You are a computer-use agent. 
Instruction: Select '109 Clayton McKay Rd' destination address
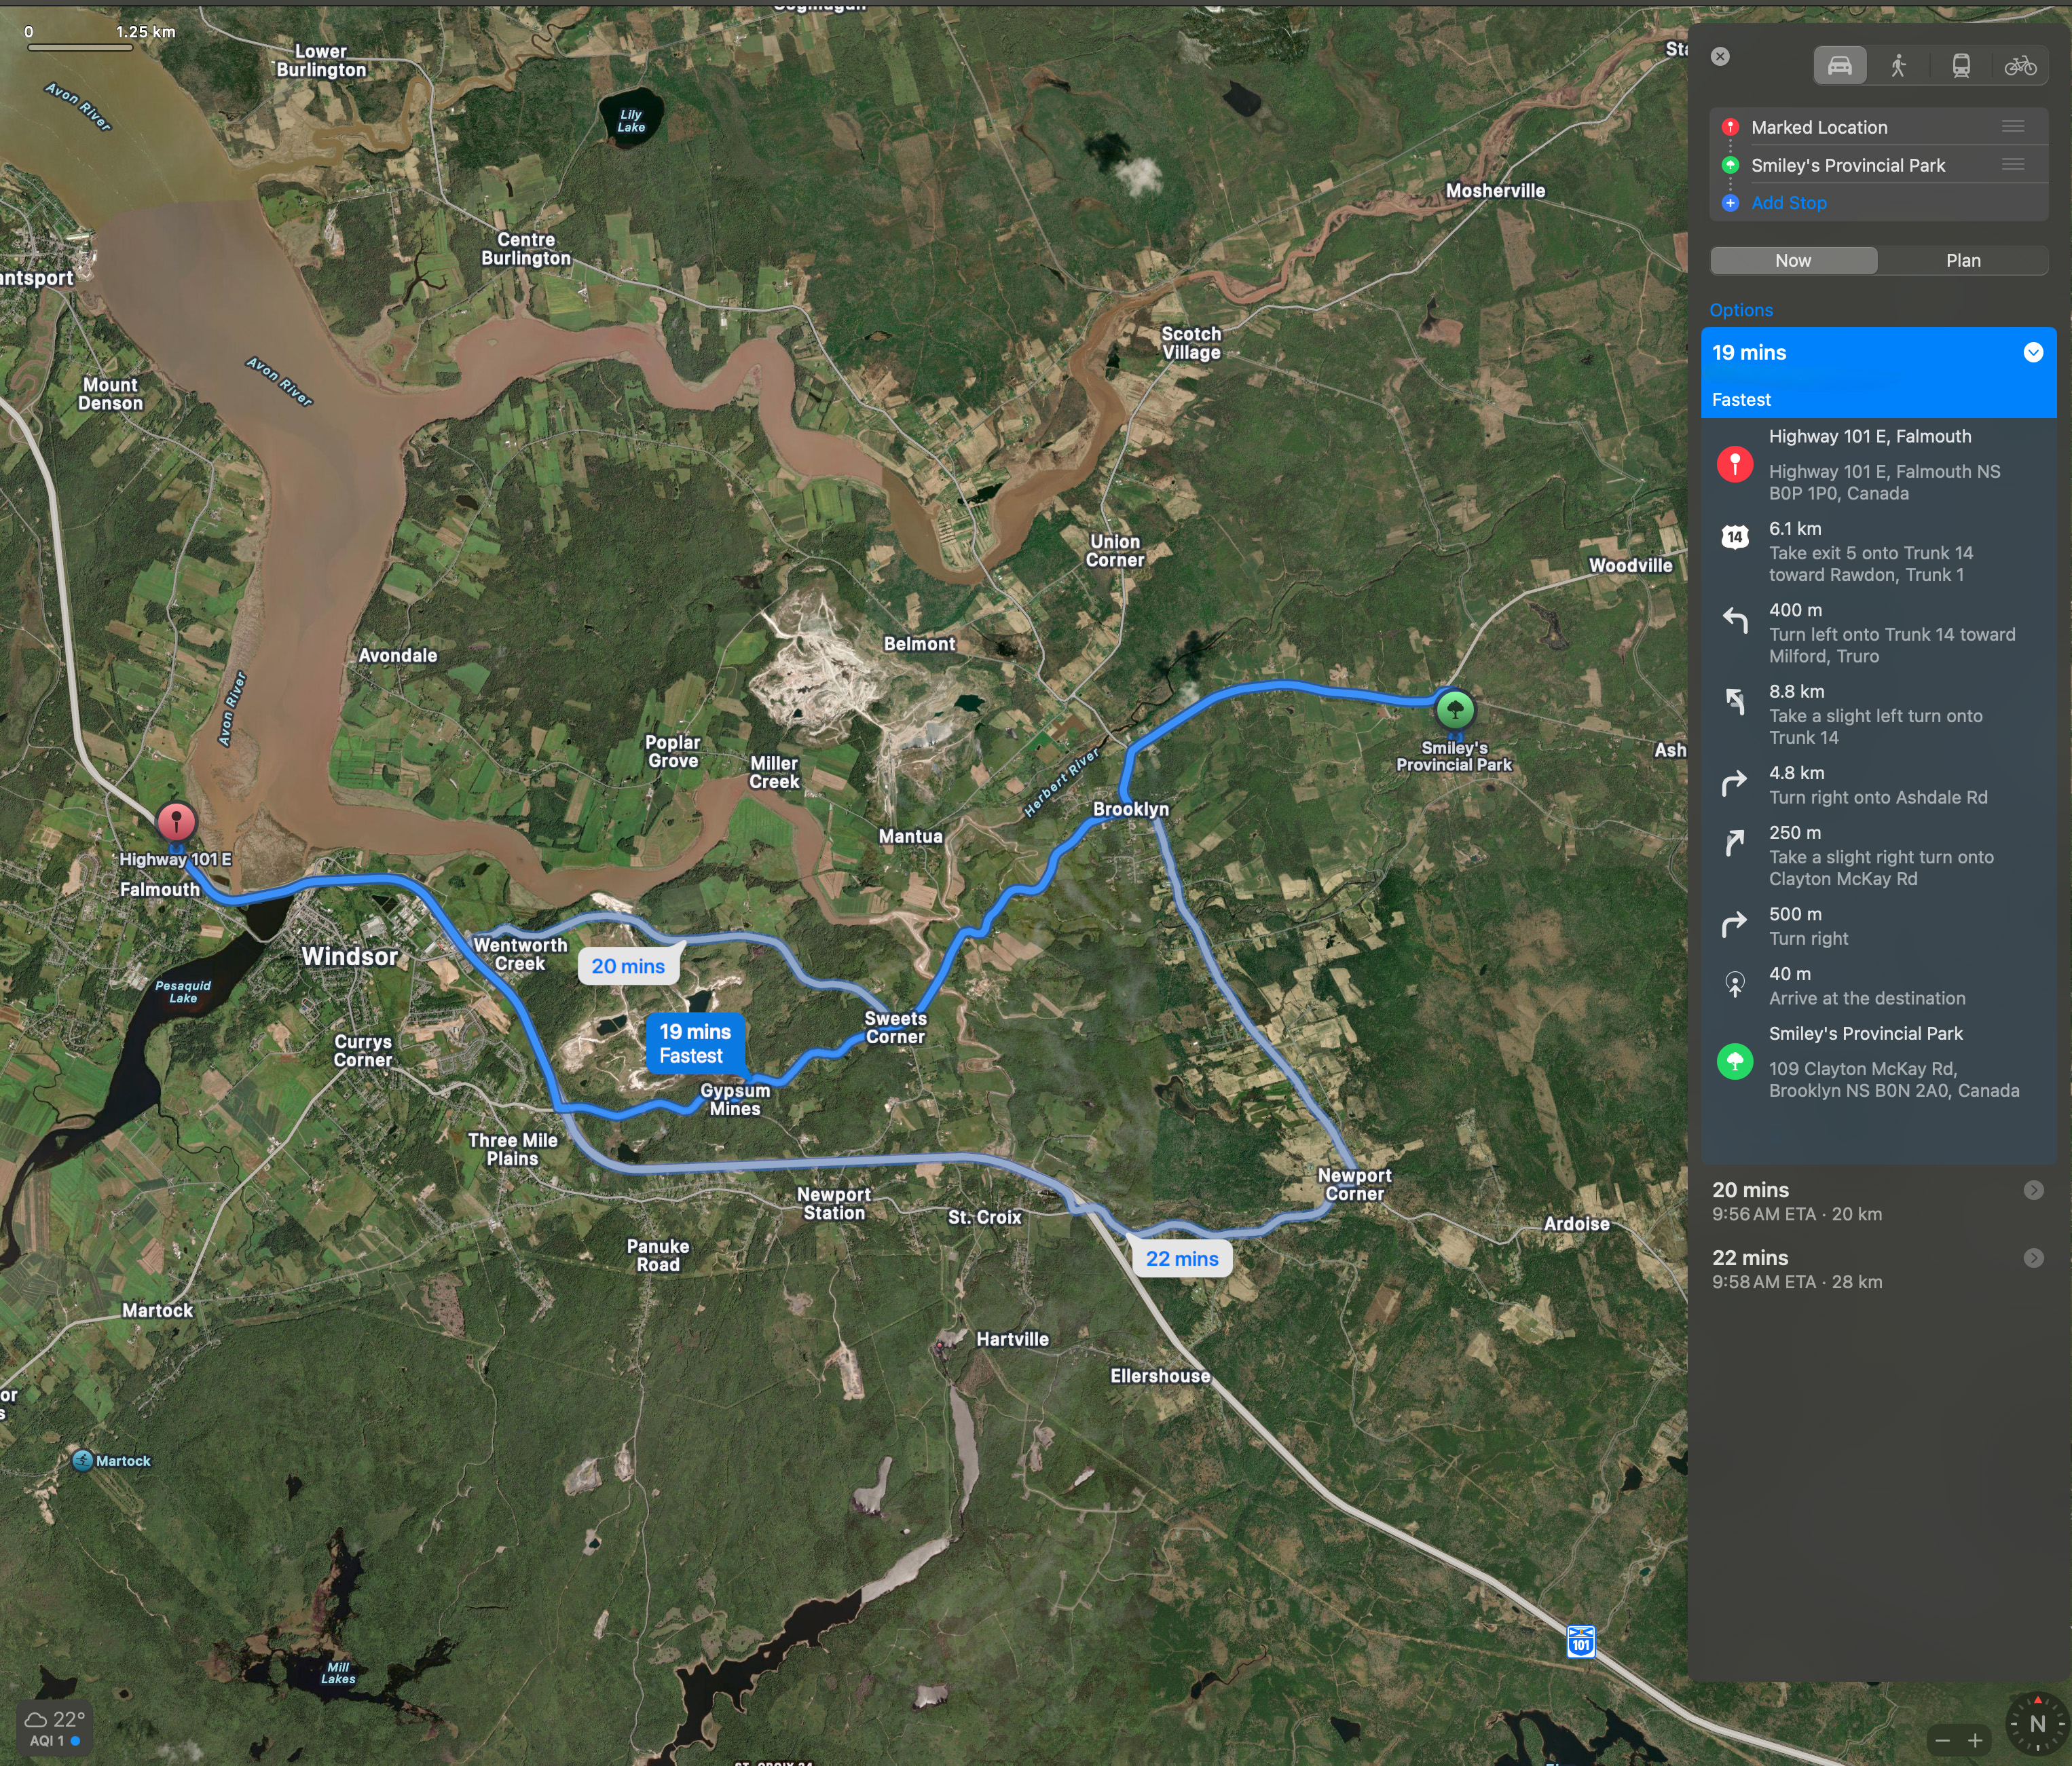pos(1893,1080)
